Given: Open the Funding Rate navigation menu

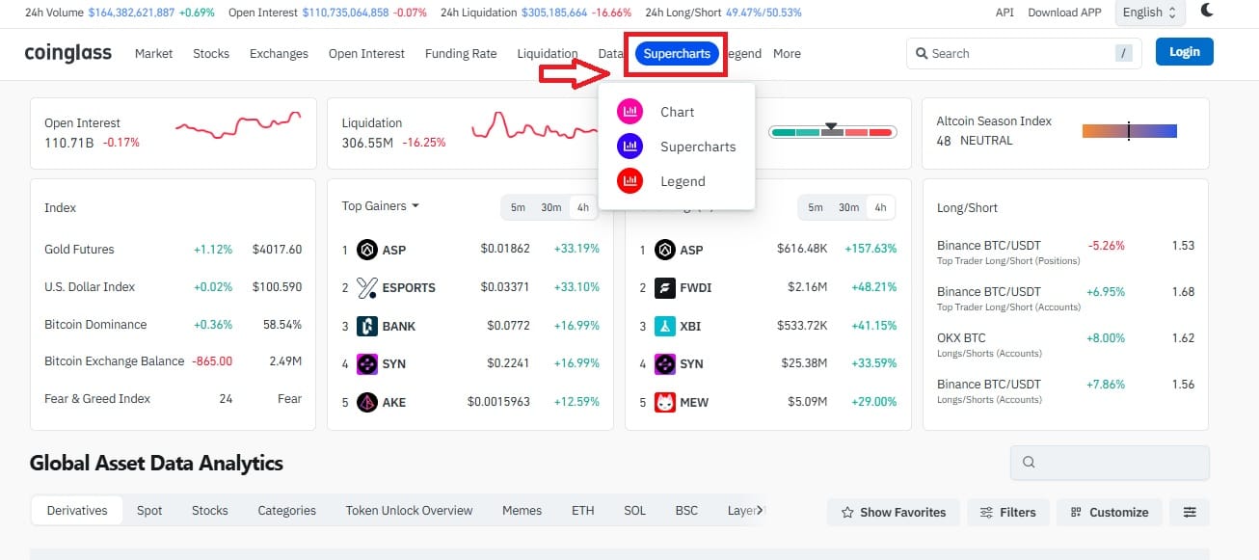Looking at the screenshot, I should pyautogui.click(x=461, y=54).
